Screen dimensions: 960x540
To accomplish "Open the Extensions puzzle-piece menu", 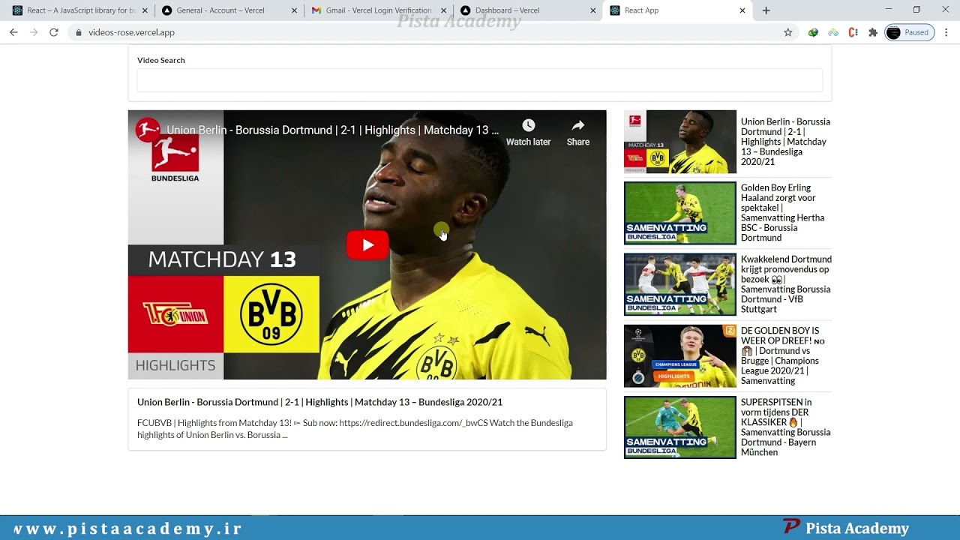I will tap(873, 32).
